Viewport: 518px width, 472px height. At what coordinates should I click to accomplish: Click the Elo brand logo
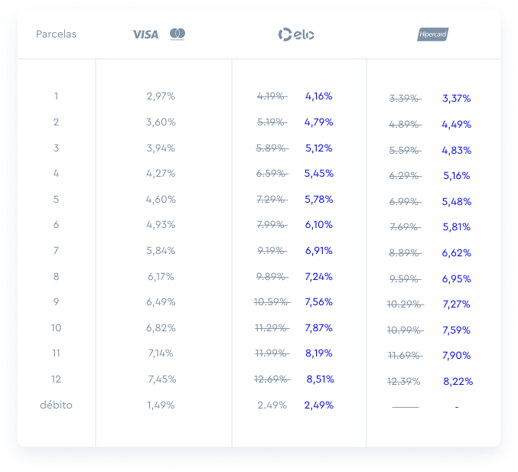(296, 34)
